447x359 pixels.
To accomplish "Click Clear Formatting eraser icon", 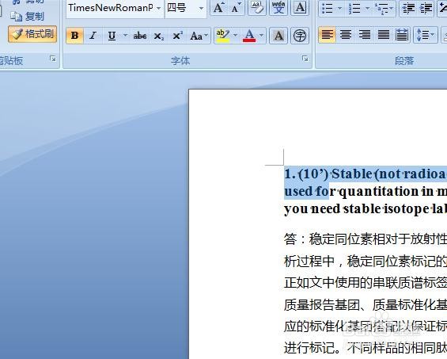I will 257,7.
